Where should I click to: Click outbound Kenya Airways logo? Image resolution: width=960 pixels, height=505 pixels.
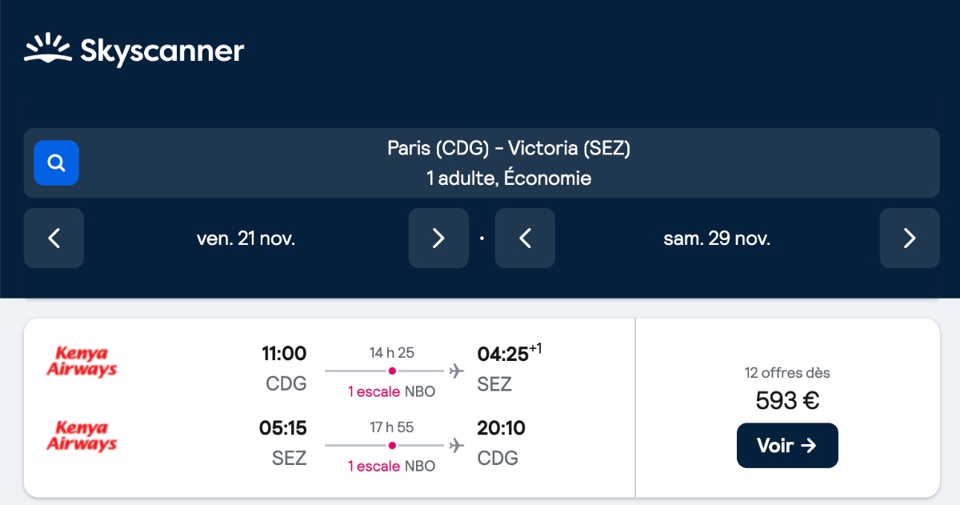pos(82,362)
